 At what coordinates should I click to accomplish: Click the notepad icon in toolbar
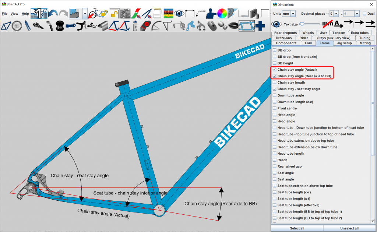pos(158,14)
